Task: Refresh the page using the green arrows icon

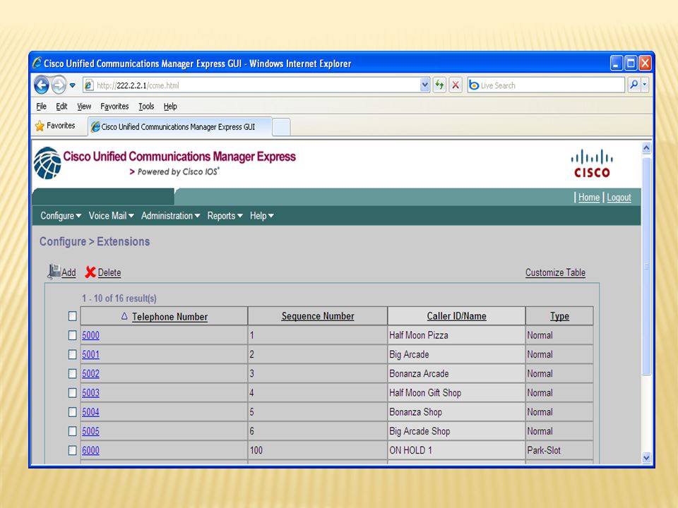Action: pyautogui.click(x=439, y=85)
